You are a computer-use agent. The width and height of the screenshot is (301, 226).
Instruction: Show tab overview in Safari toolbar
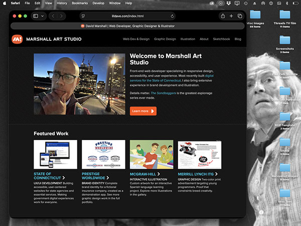[240, 16]
